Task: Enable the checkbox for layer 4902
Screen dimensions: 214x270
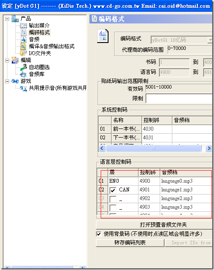Action: tap(113, 199)
